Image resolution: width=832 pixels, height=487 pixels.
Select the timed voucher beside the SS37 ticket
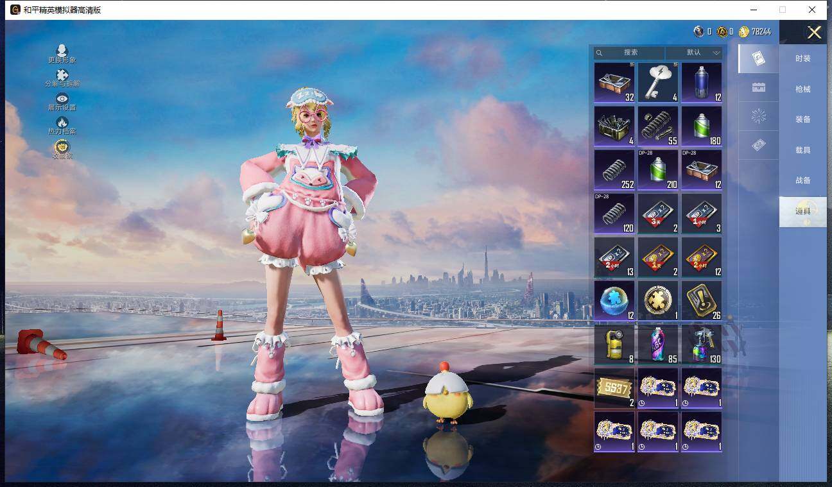point(658,388)
